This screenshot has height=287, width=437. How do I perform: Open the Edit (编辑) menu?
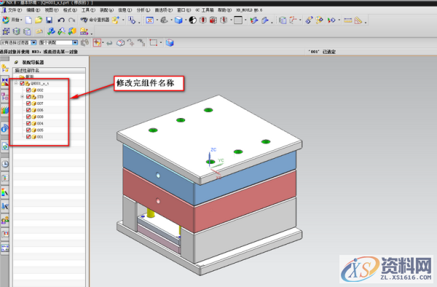click(34, 10)
